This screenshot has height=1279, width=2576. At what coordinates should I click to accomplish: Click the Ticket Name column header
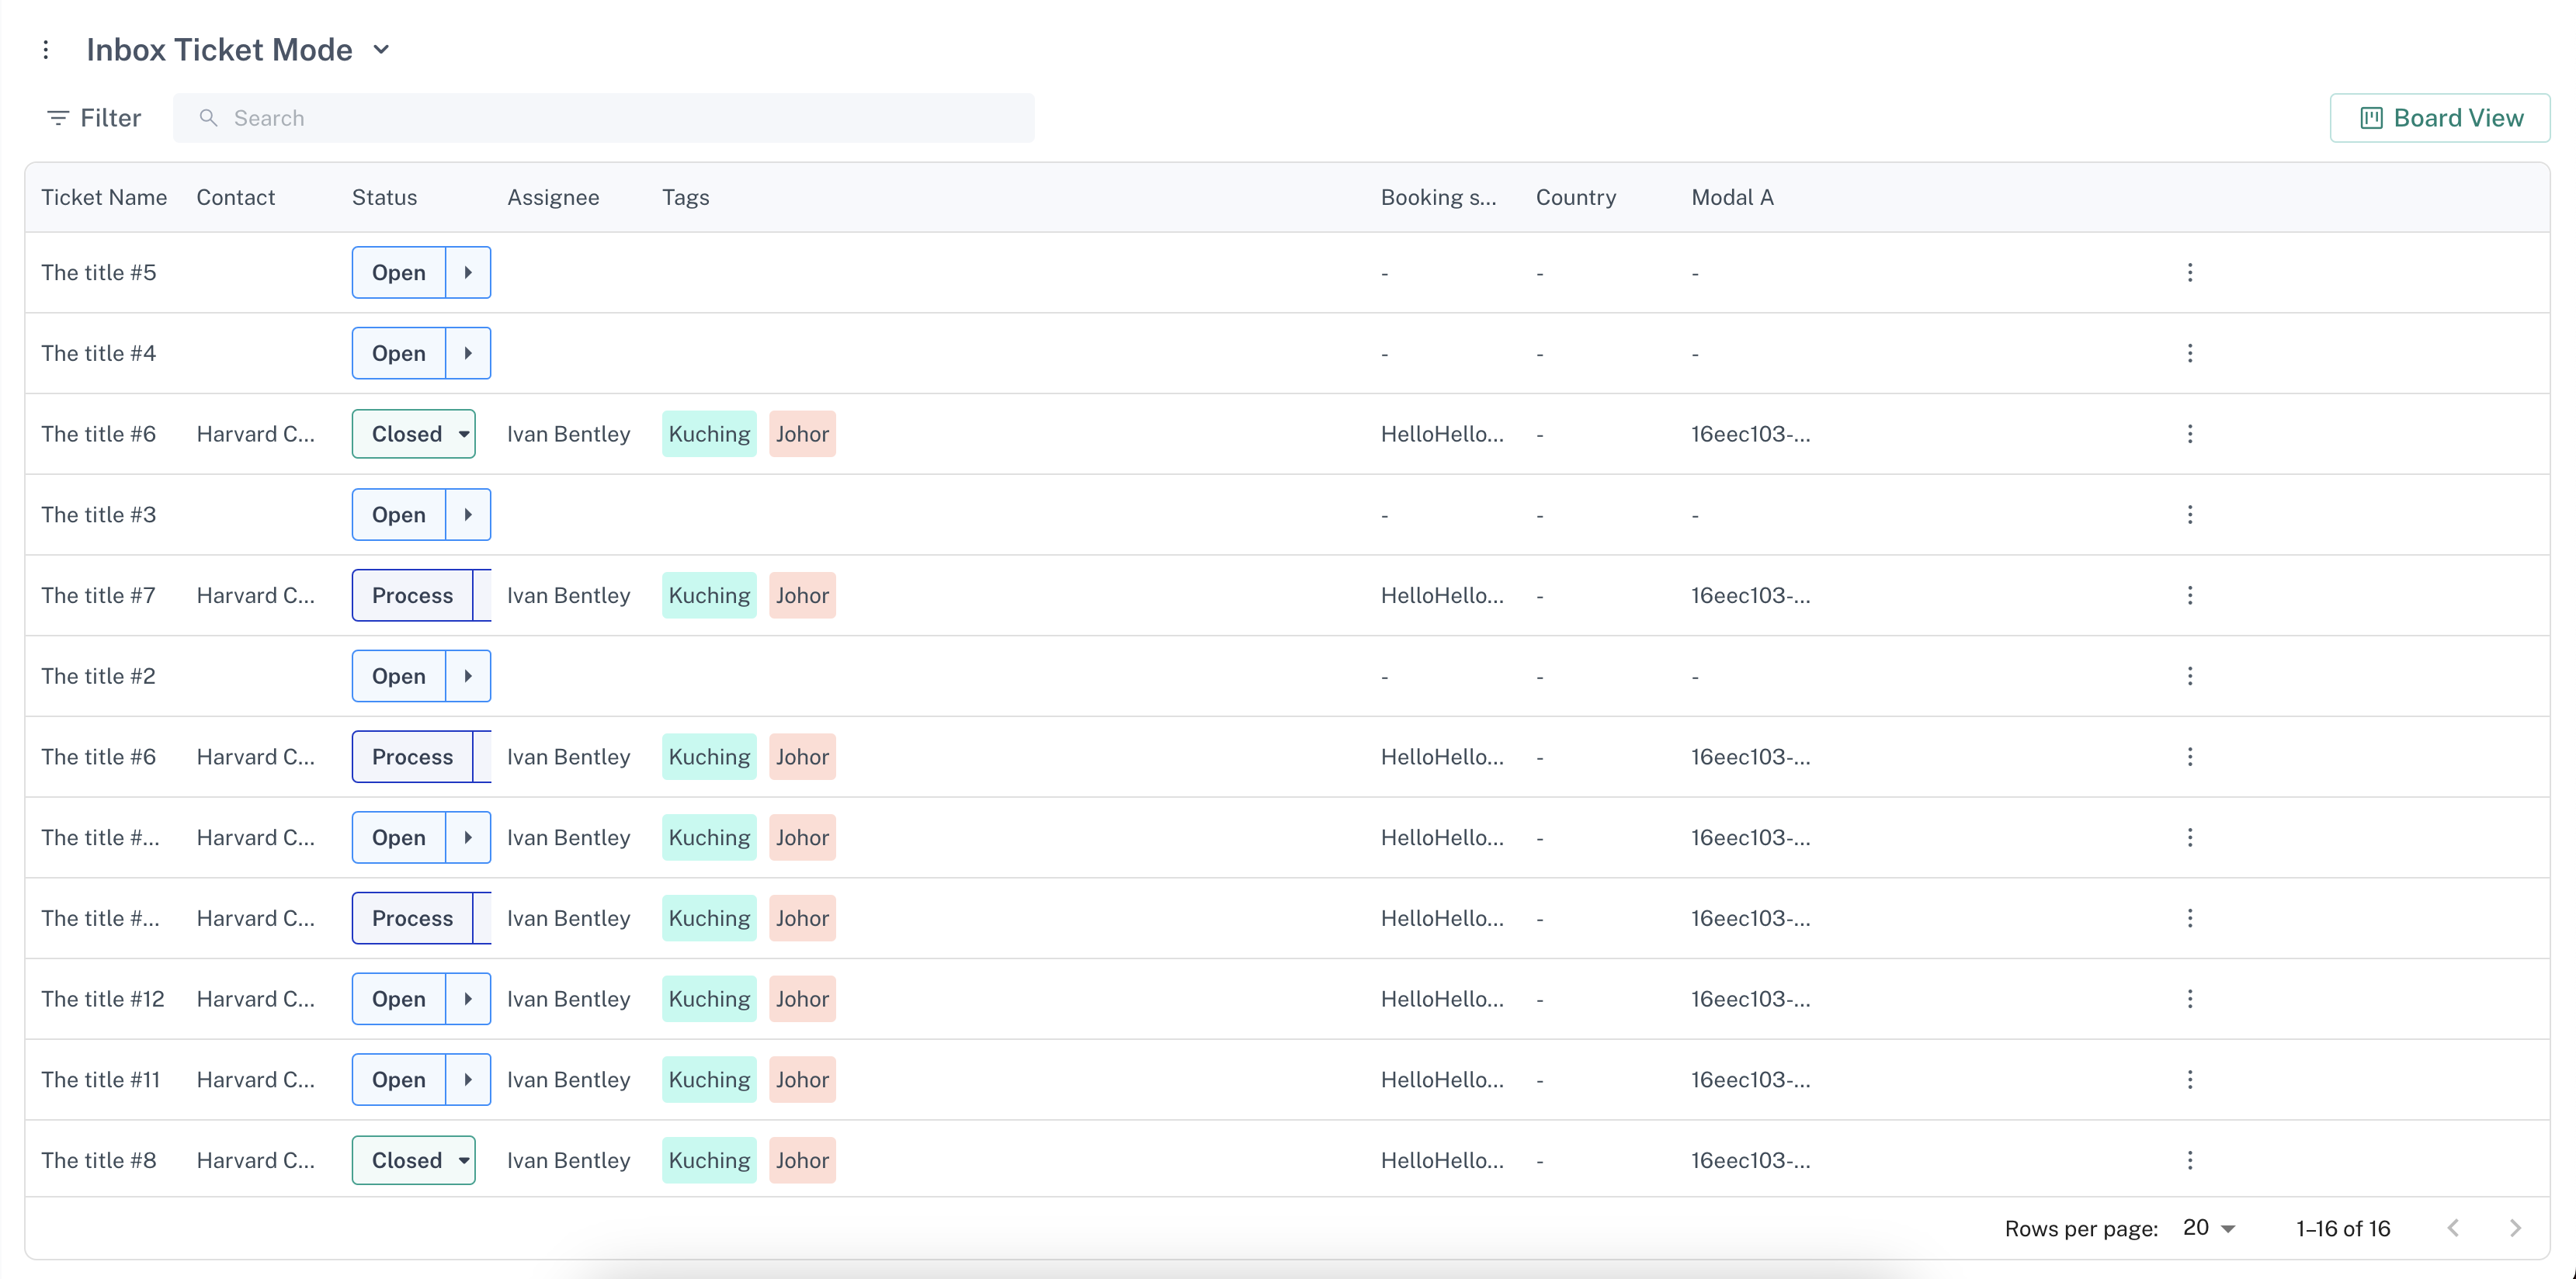click(104, 198)
